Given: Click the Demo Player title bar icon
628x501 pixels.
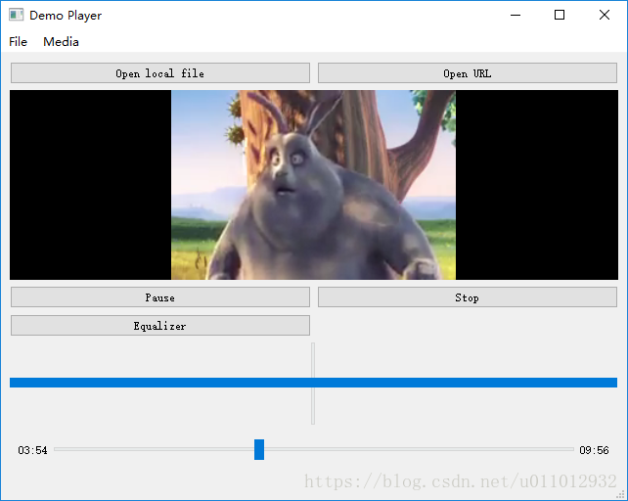Looking at the screenshot, I should pyautogui.click(x=17, y=16).
